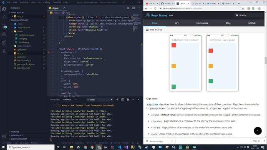Open the terminal selector dropdown '1: node'
Image resolution: width=267 pixels, height=150 pixels.
click(100, 100)
